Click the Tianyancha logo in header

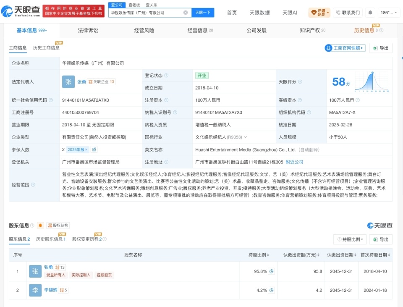[21, 11]
